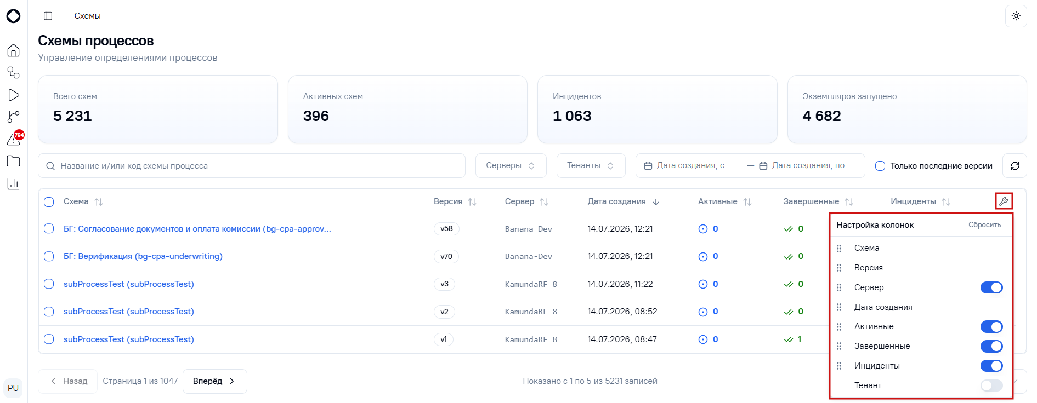Open the bar chart statistics sidebar icon

tap(14, 183)
